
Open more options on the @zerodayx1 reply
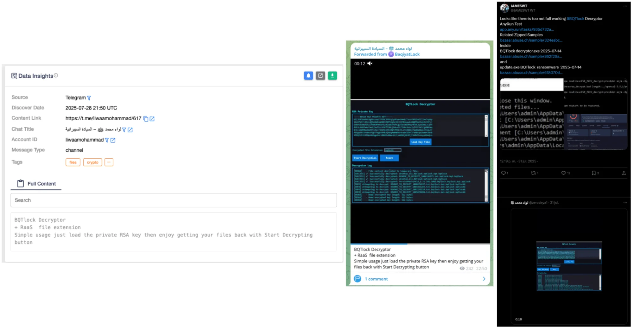(x=625, y=203)
